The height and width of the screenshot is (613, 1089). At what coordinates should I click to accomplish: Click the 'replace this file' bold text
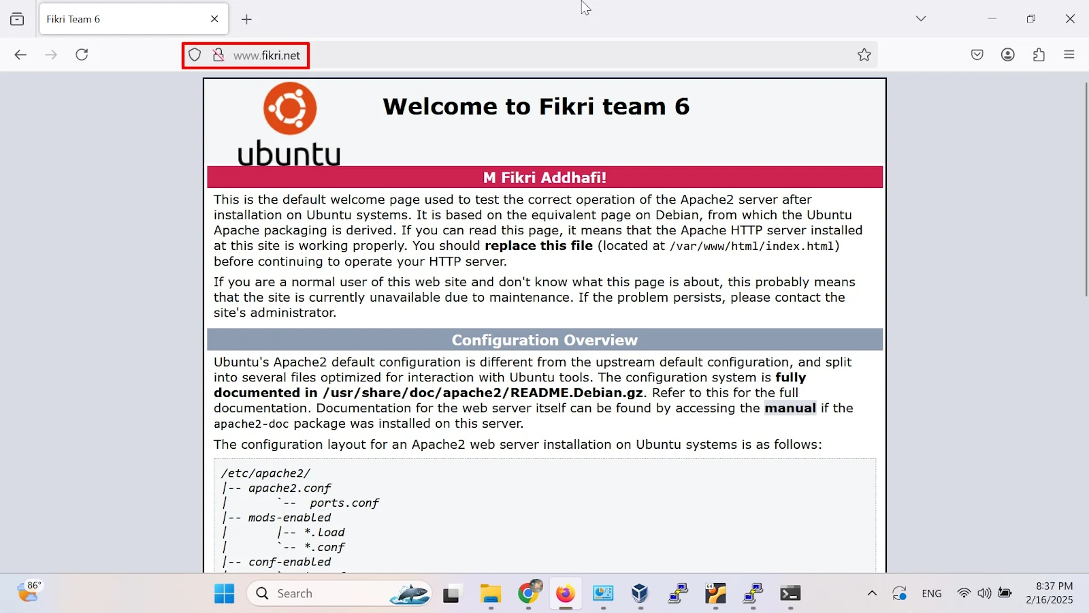pyautogui.click(x=538, y=245)
